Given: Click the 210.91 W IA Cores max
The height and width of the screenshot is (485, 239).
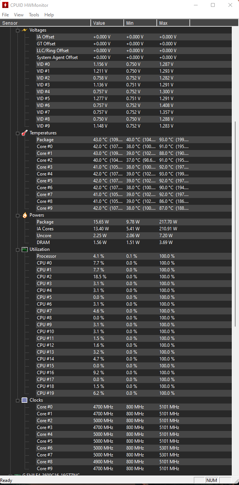Looking at the screenshot, I should [168, 229].
